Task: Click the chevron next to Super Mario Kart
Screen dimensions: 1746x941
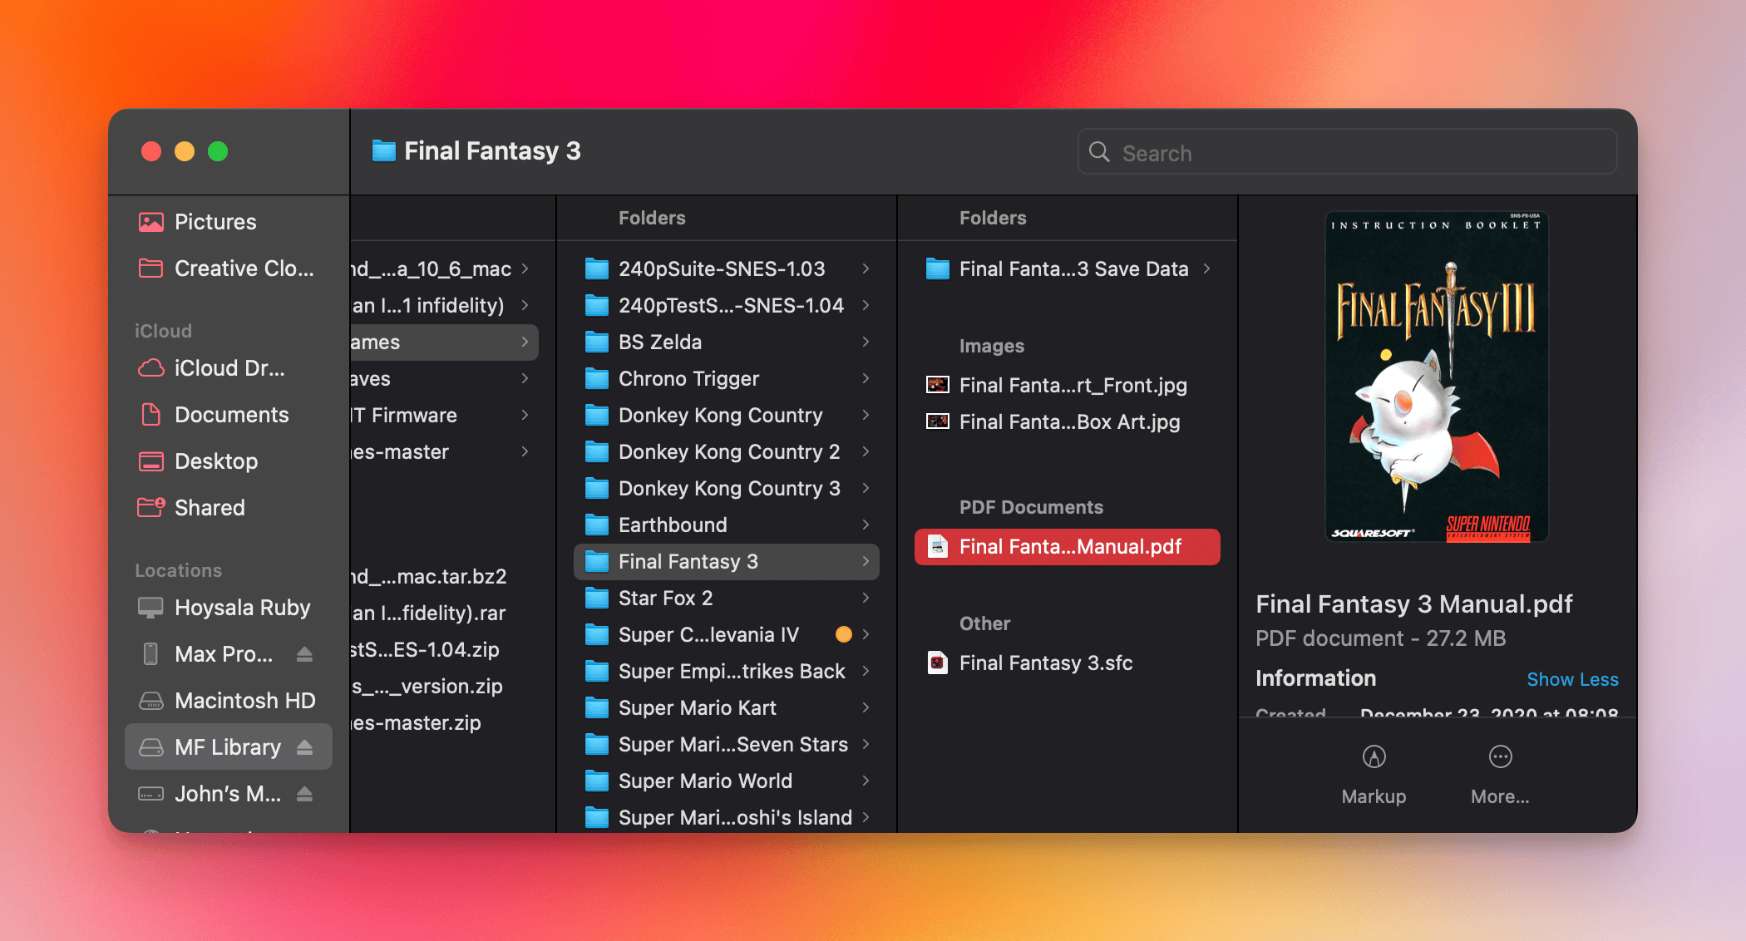Action: click(866, 707)
